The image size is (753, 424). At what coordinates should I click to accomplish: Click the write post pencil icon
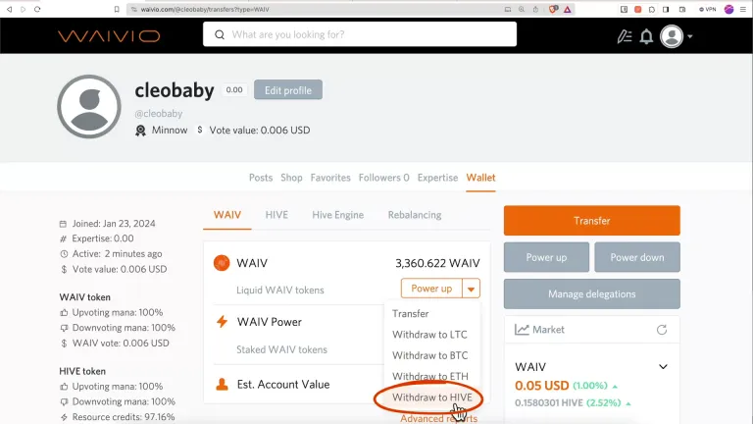[624, 36]
